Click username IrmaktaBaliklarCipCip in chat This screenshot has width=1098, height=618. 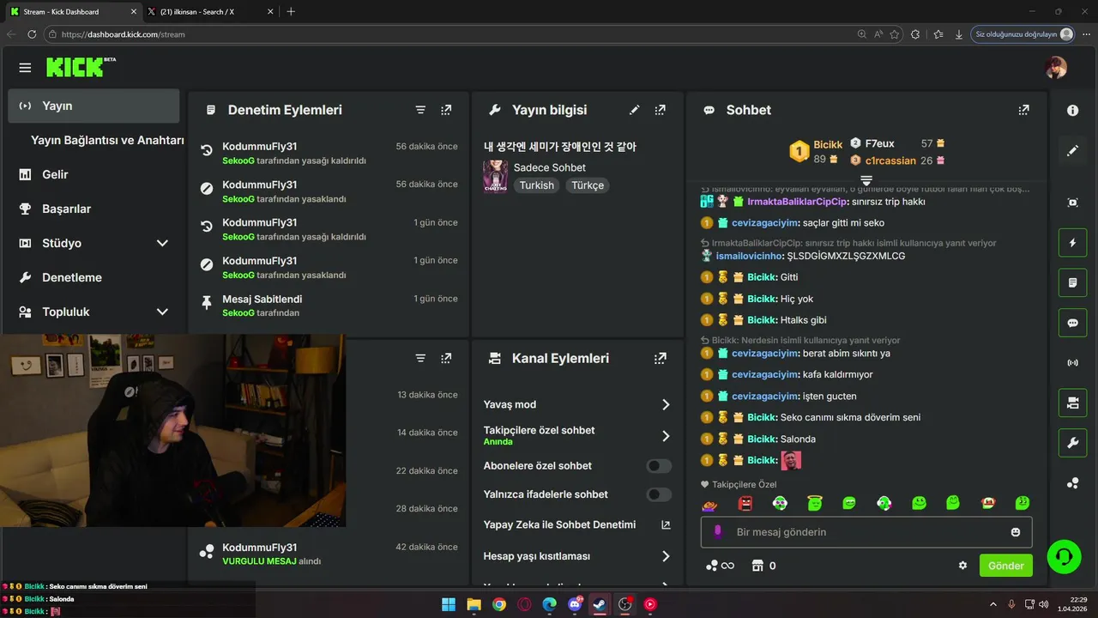(x=797, y=202)
